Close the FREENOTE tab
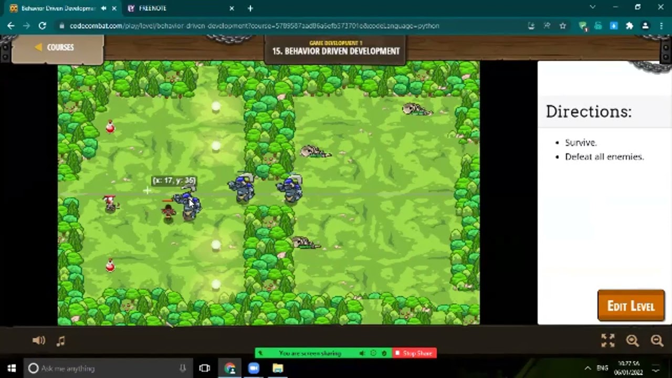Screen dimensions: 672x378 [x=232, y=8]
